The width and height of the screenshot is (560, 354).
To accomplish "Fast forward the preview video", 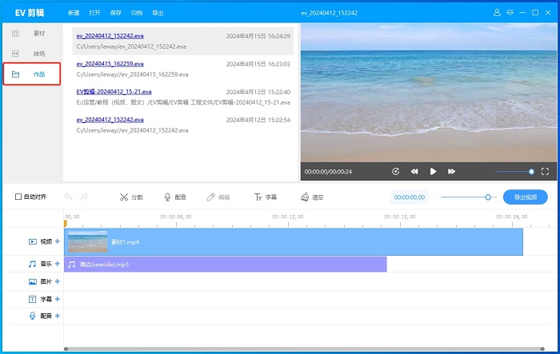I will point(451,171).
